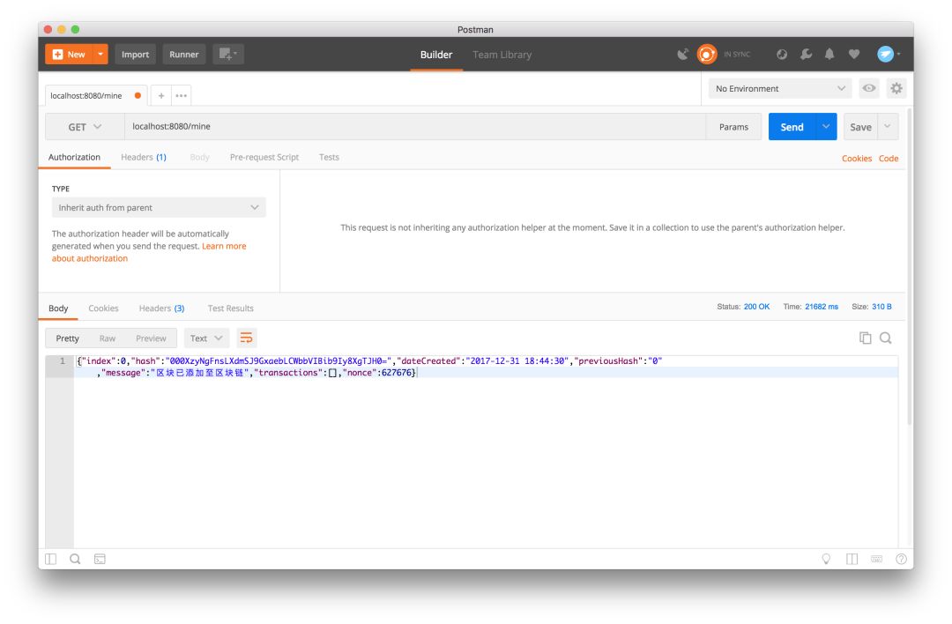Switch response view to Preview
Viewport: 952px width, 624px height.
tap(151, 338)
